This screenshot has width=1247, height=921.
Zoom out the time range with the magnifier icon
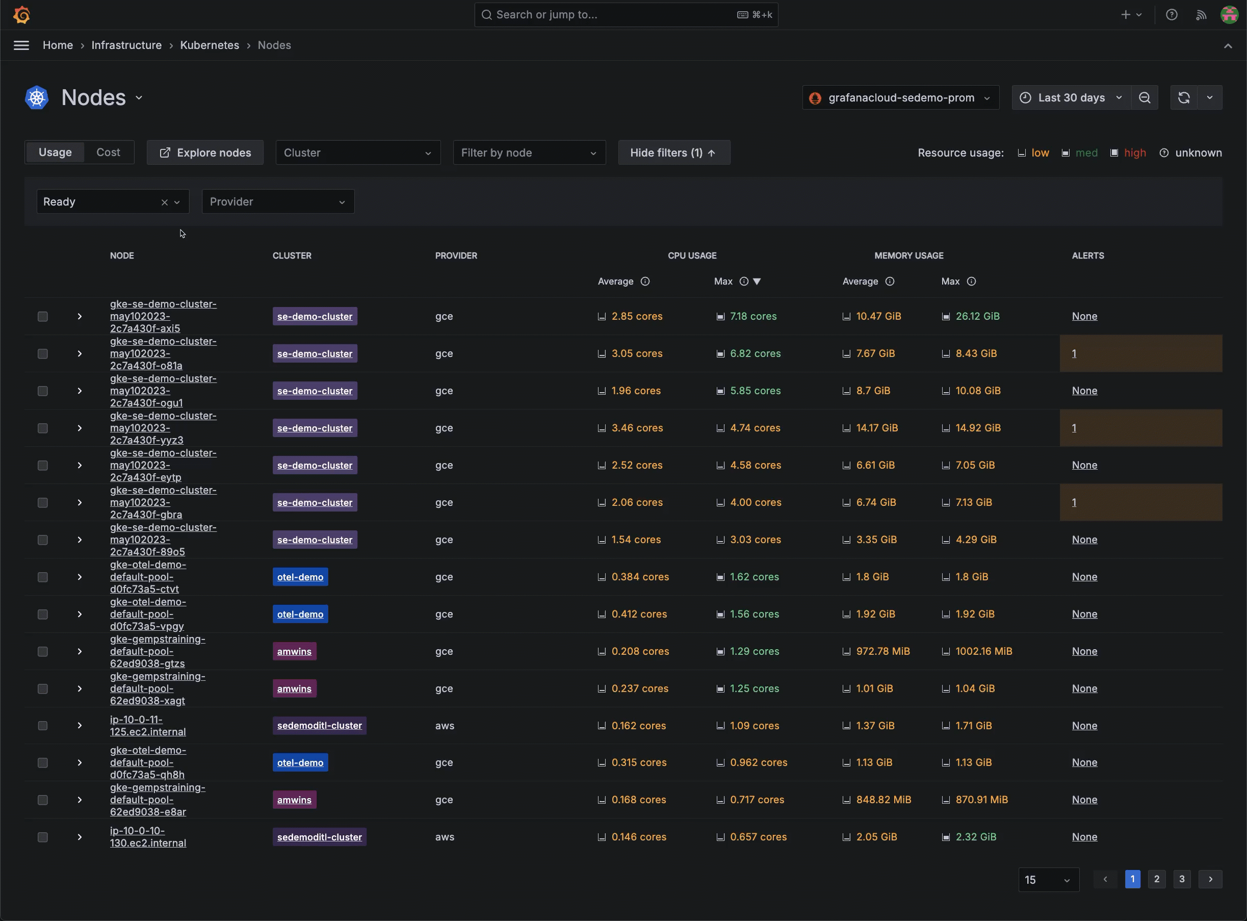tap(1145, 97)
